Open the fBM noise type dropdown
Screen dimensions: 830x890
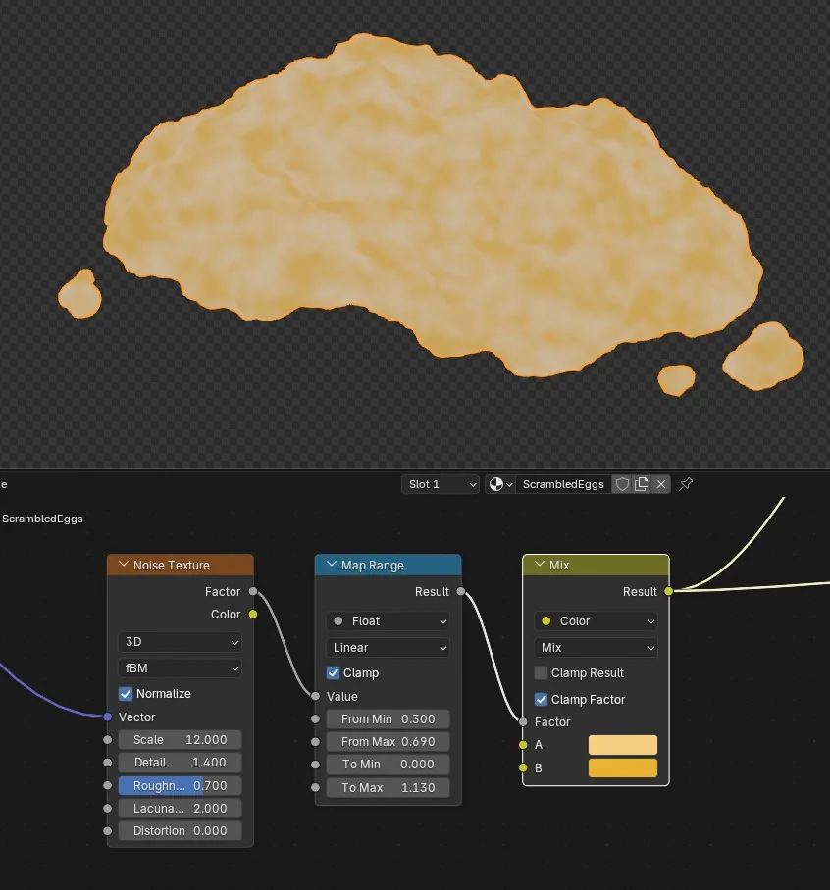pyautogui.click(x=181, y=668)
